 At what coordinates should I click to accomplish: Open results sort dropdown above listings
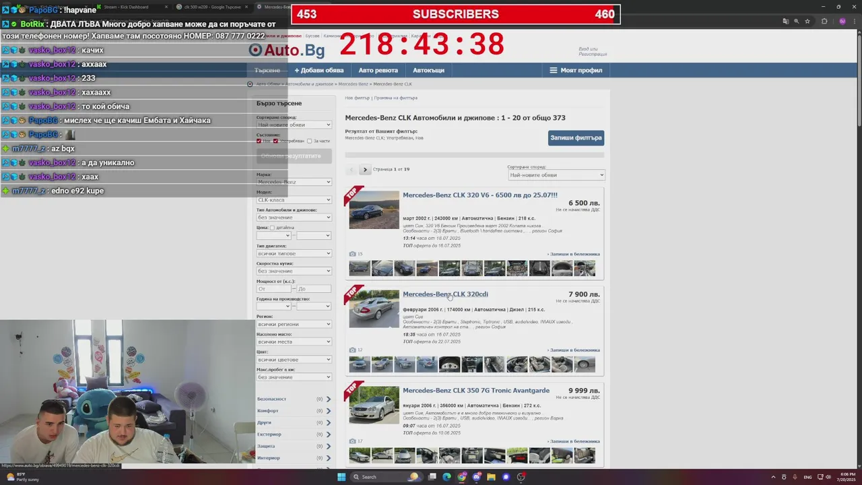556,175
